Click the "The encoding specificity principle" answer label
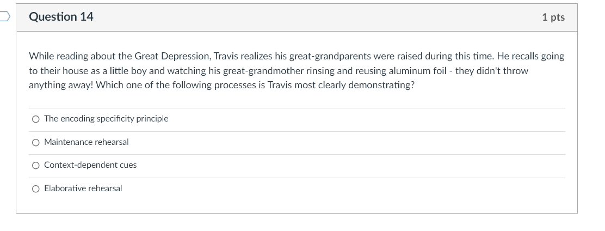The width and height of the screenshot is (605, 231). click(x=106, y=119)
